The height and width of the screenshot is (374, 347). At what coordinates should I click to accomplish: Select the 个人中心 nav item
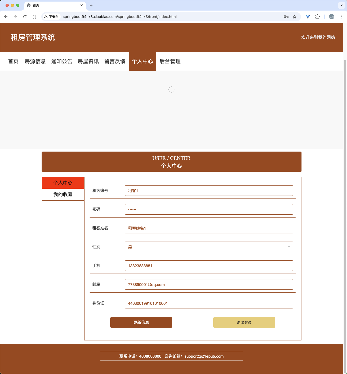coord(143,61)
